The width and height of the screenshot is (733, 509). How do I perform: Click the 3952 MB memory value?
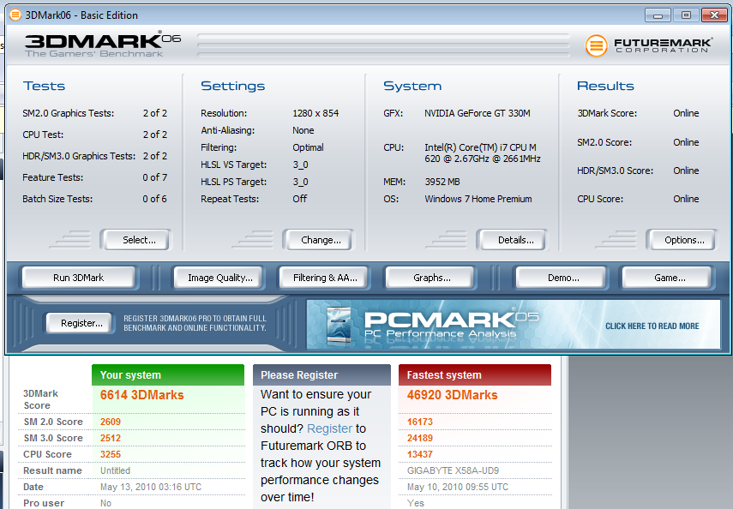tap(442, 182)
